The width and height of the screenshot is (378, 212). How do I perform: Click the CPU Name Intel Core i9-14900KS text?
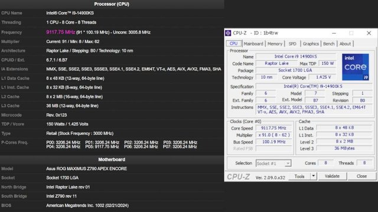click(x=70, y=13)
